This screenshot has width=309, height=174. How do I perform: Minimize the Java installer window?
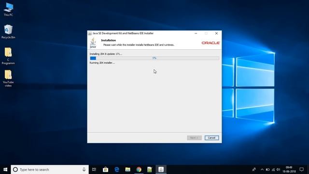click(x=196, y=33)
